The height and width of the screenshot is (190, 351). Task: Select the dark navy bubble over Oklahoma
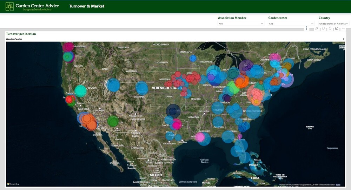pos(173,111)
